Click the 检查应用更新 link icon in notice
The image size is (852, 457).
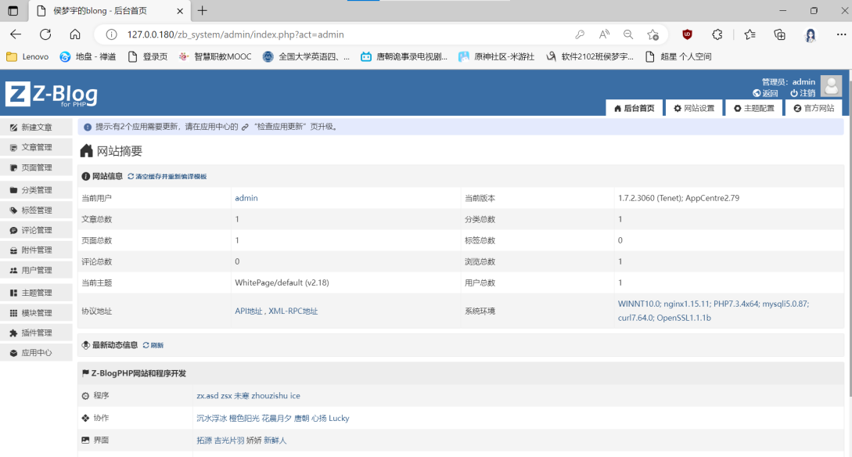[x=245, y=127]
